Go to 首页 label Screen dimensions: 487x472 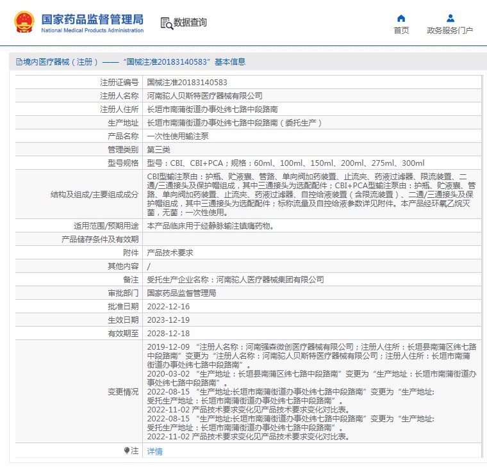[x=401, y=30]
